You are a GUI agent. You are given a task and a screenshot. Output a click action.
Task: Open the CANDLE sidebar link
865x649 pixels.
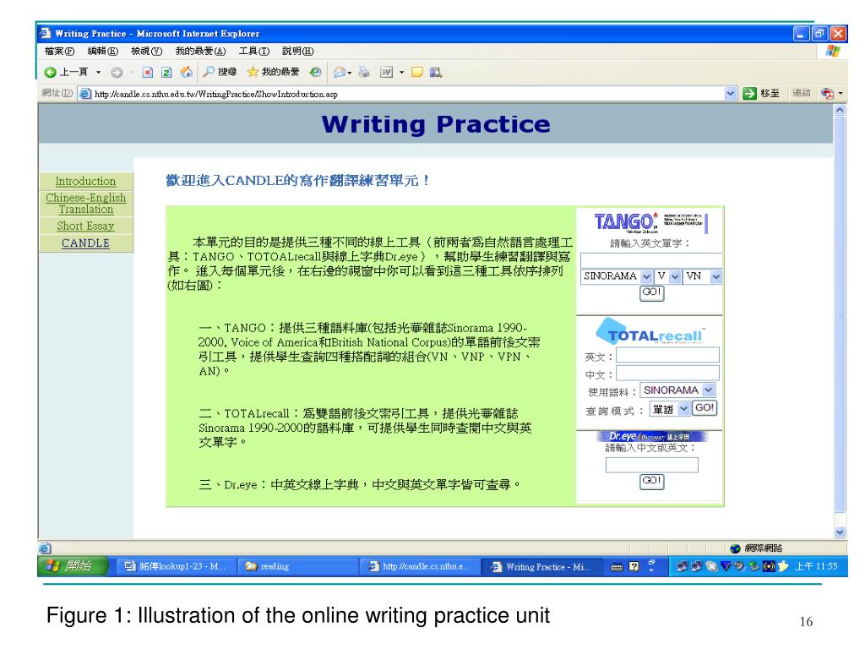coord(85,243)
